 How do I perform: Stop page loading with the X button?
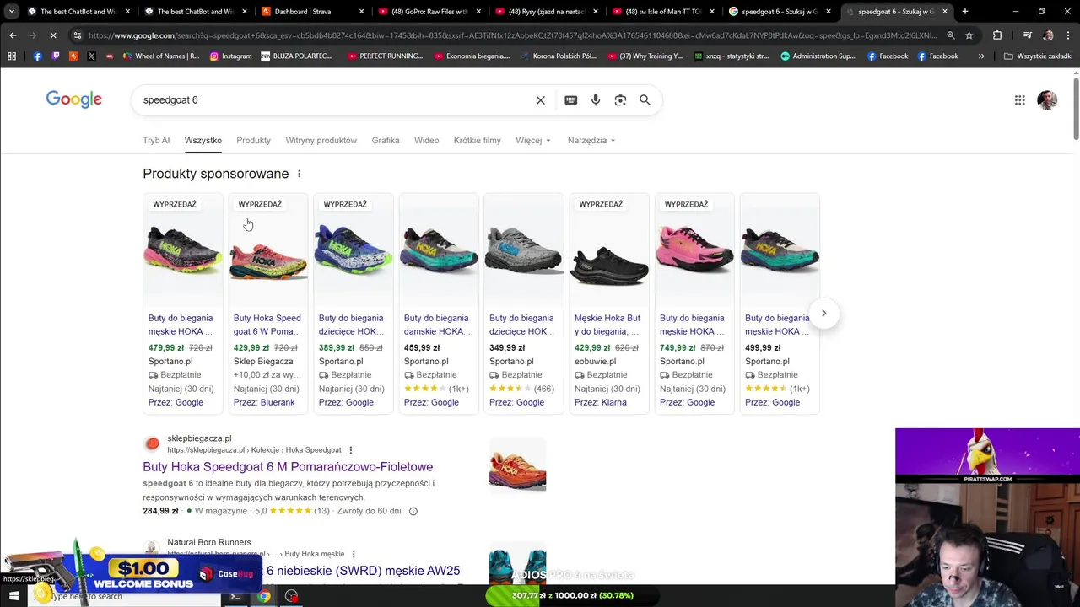pyautogui.click(x=52, y=35)
